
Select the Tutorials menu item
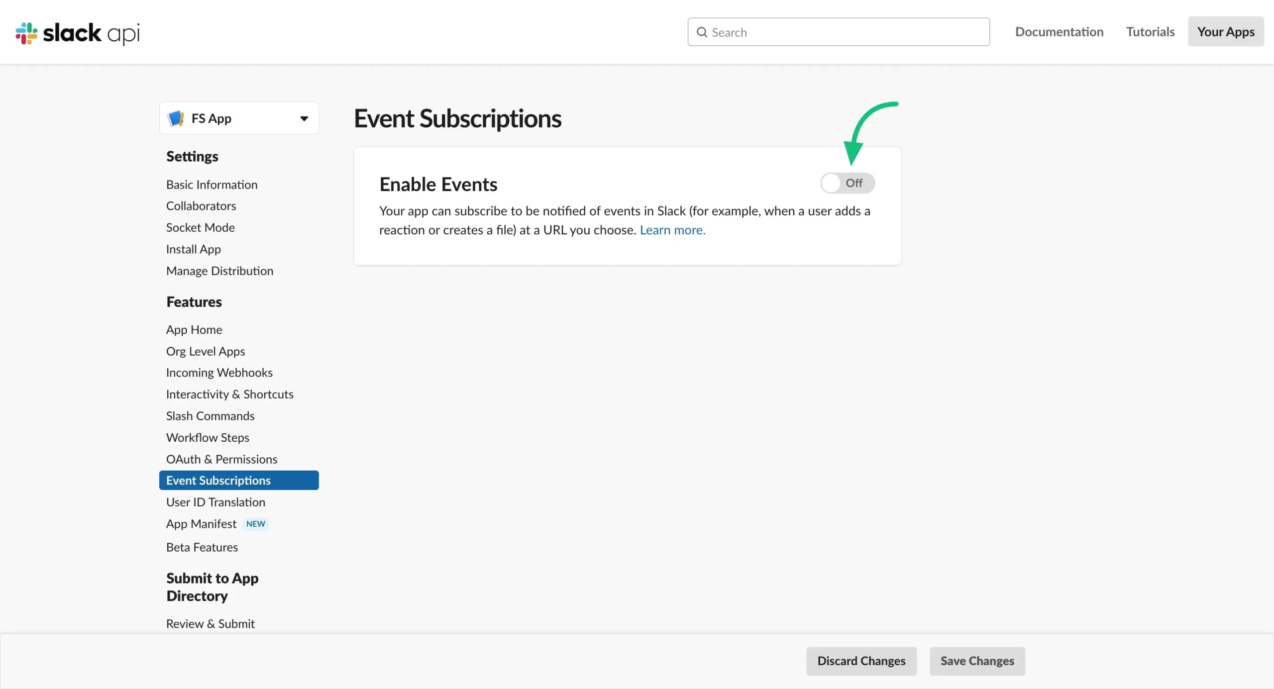coord(1150,31)
